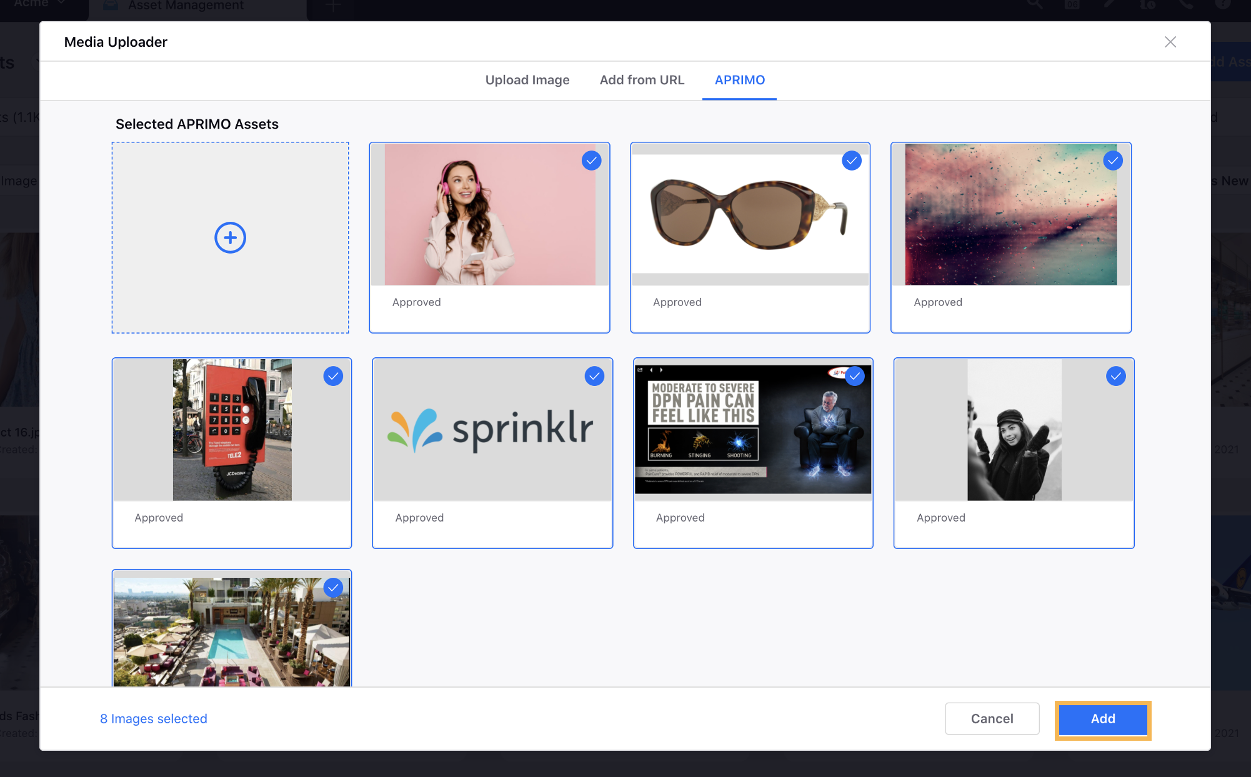The height and width of the screenshot is (777, 1251).
Task: Open the abstract red texture thumbnail
Action: click(x=1011, y=214)
